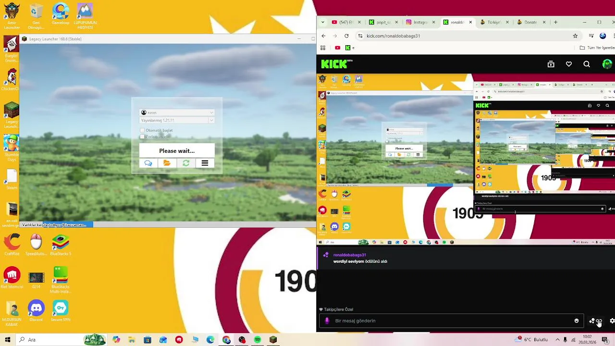Toggle the Otomatik başlat checkbox
The image size is (615, 346).
pyautogui.click(x=142, y=130)
